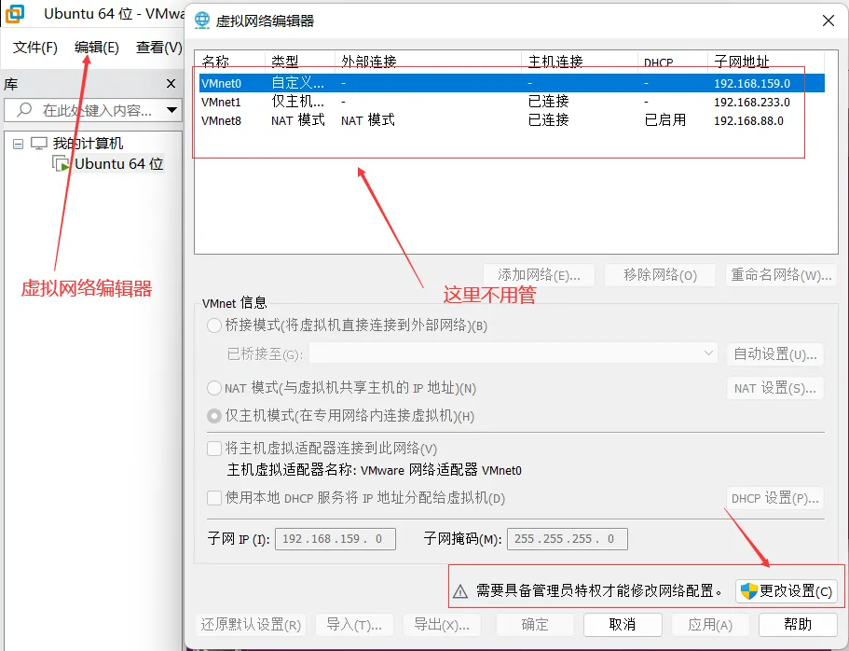849x651 pixels.
Task: Select Ubuntu 64 位 in library tree
Action: pyautogui.click(x=118, y=164)
